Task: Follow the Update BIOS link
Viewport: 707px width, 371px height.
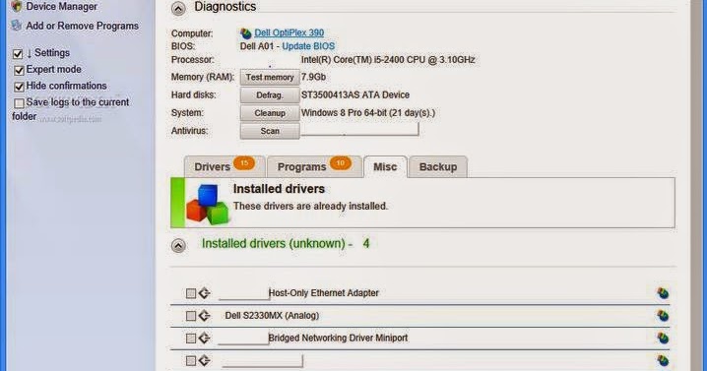Action: [308, 46]
